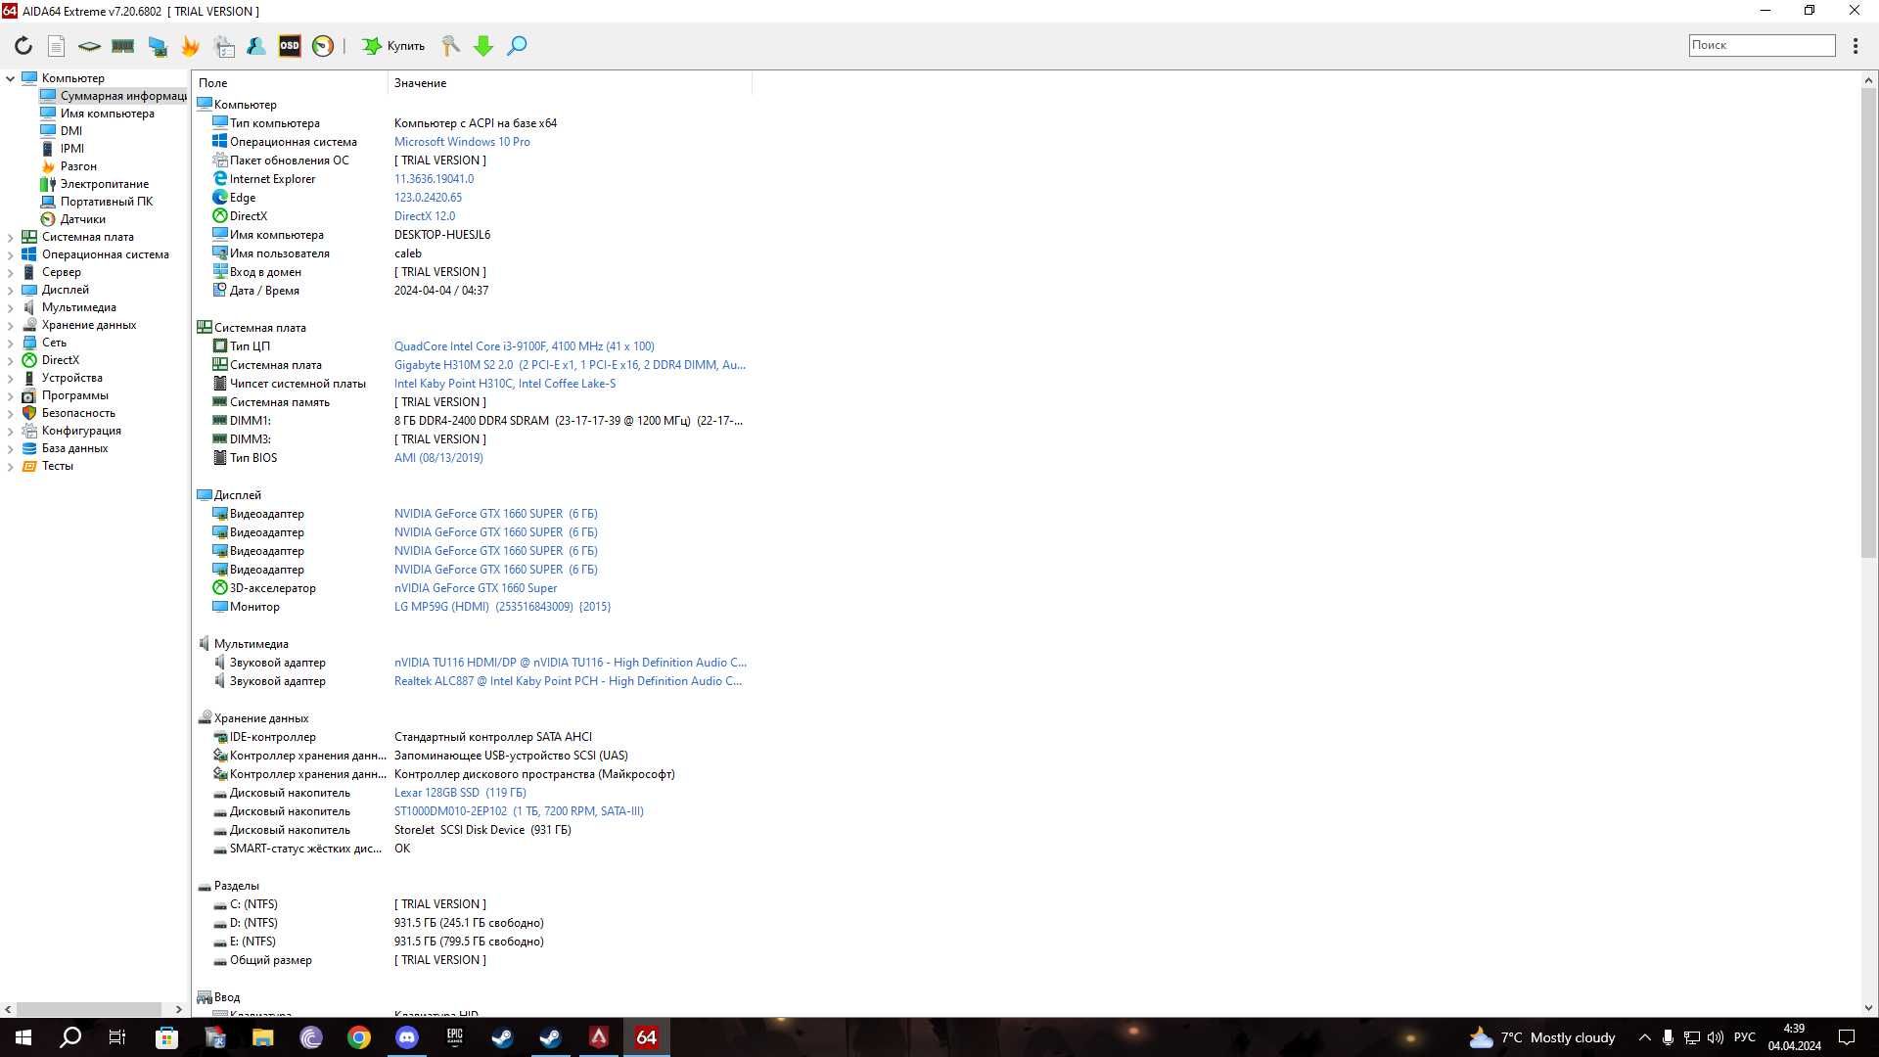
Task: Open the weather widget showing 7°C
Action: pos(1542,1037)
